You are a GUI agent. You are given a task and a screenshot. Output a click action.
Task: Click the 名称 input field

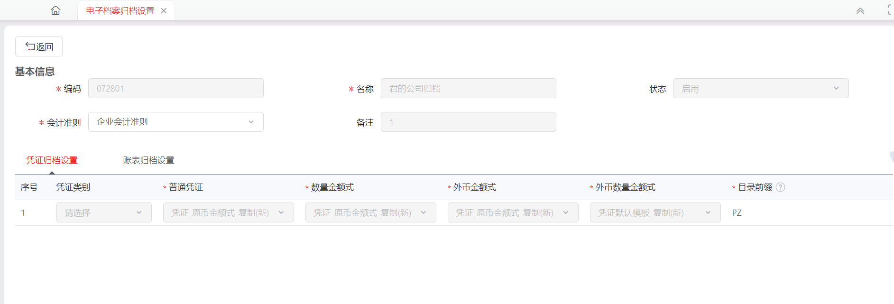point(469,88)
